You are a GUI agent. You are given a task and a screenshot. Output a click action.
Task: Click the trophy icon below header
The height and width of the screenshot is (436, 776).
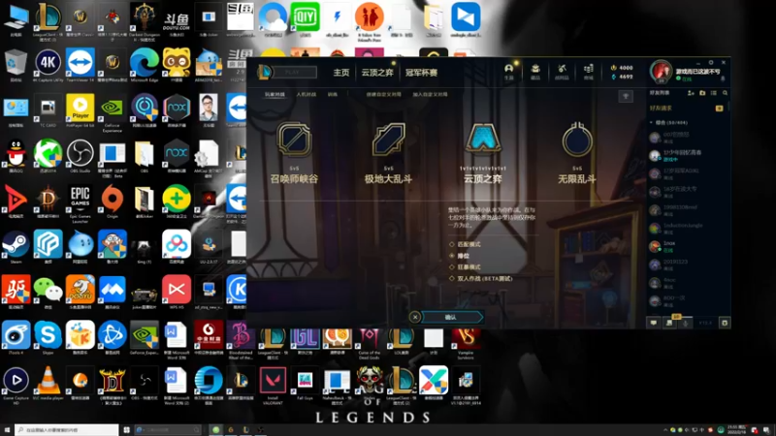pyautogui.click(x=626, y=96)
